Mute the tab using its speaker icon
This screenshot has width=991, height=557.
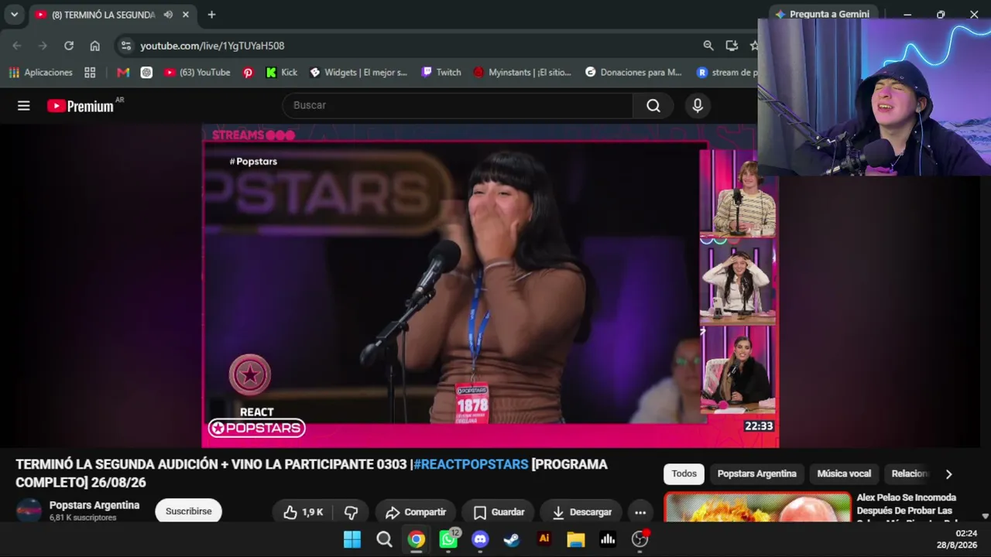pos(168,15)
